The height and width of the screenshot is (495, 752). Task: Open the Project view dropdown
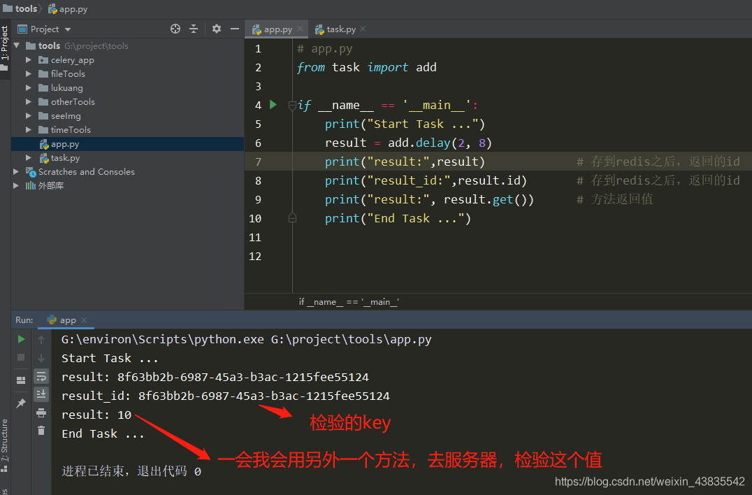[44, 29]
